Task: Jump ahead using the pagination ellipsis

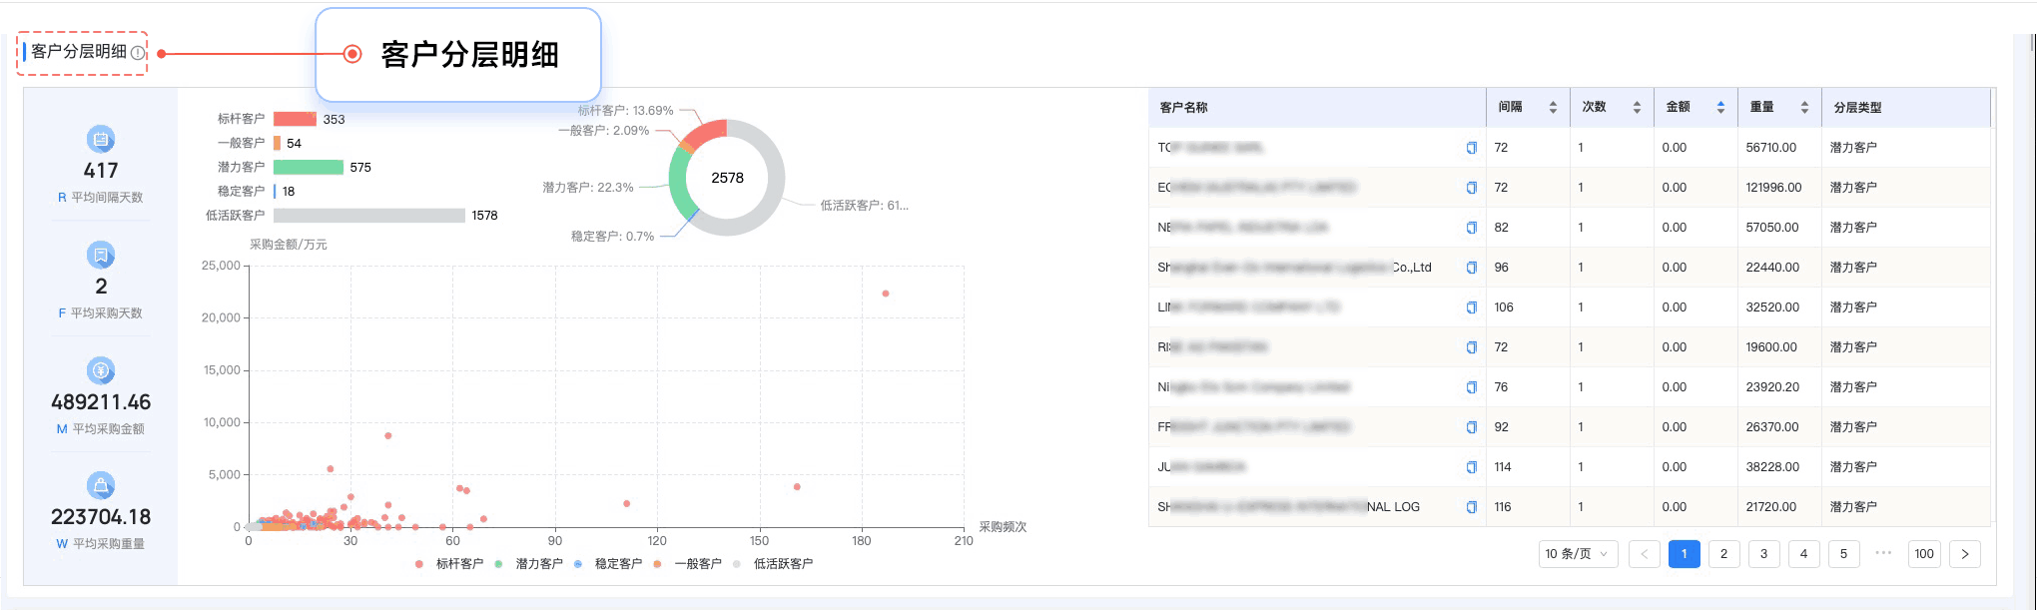Action: pyautogui.click(x=1883, y=553)
